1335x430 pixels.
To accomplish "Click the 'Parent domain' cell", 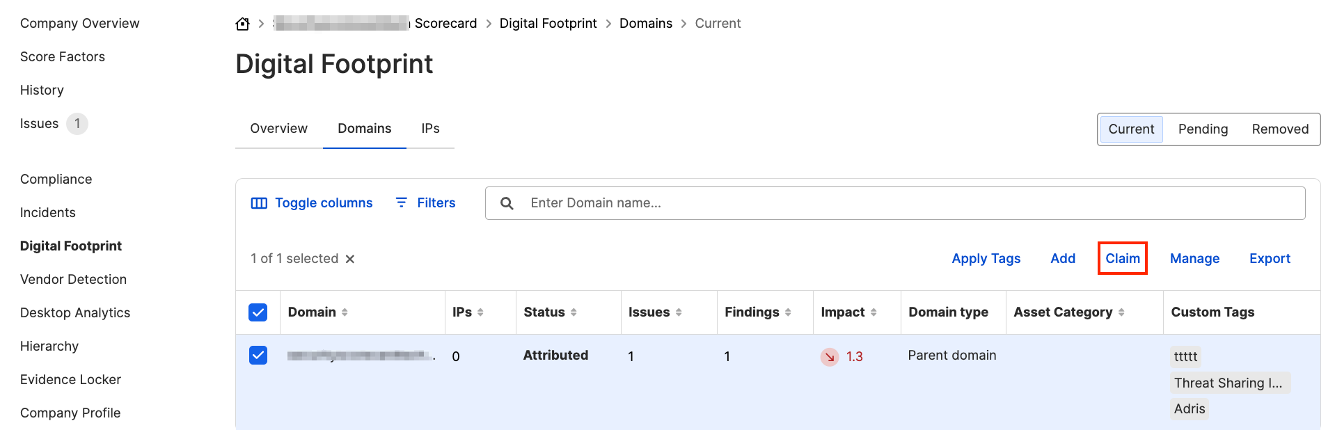I will (951, 356).
